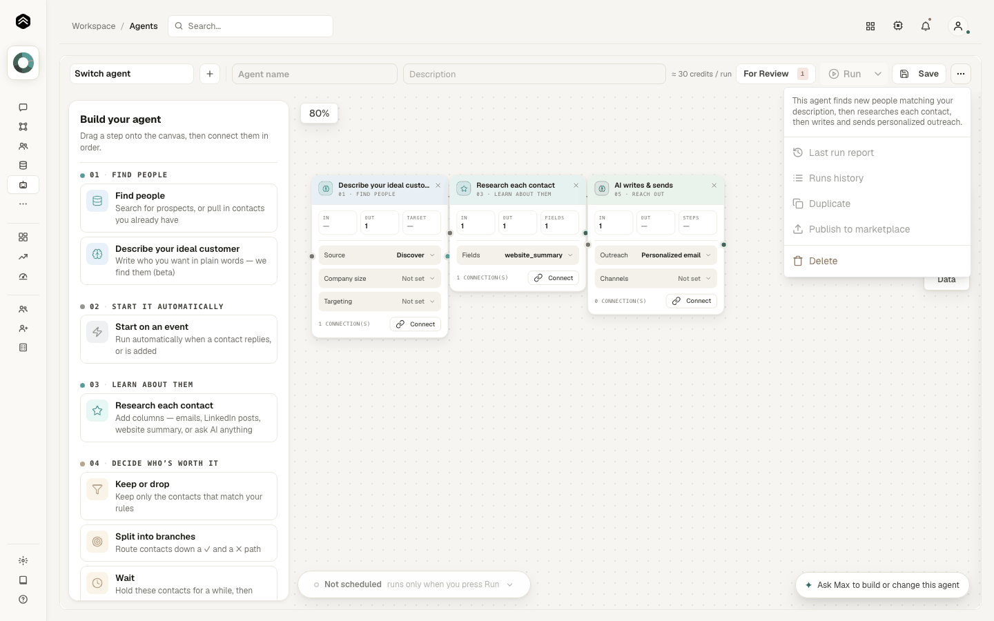Click the star icon on Research each contact node
Screen dimensions: 994x621
click(x=464, y=188)
